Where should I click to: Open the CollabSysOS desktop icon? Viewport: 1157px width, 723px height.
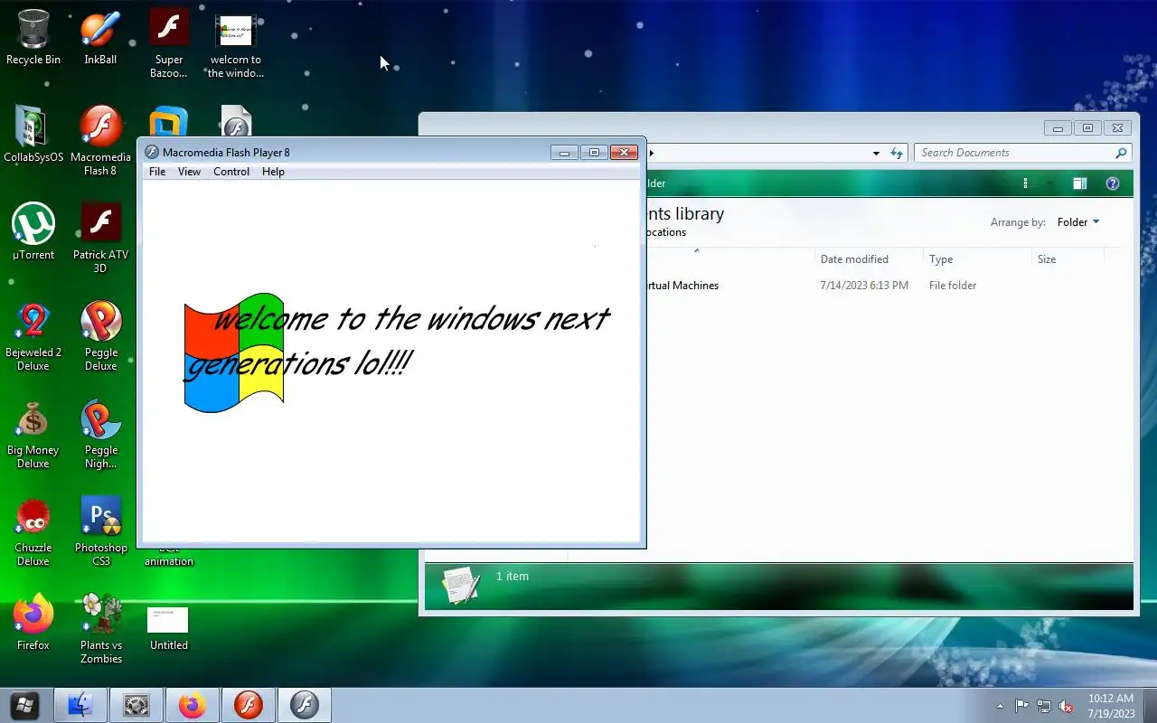pyautogui.click(x=33, y=134)
